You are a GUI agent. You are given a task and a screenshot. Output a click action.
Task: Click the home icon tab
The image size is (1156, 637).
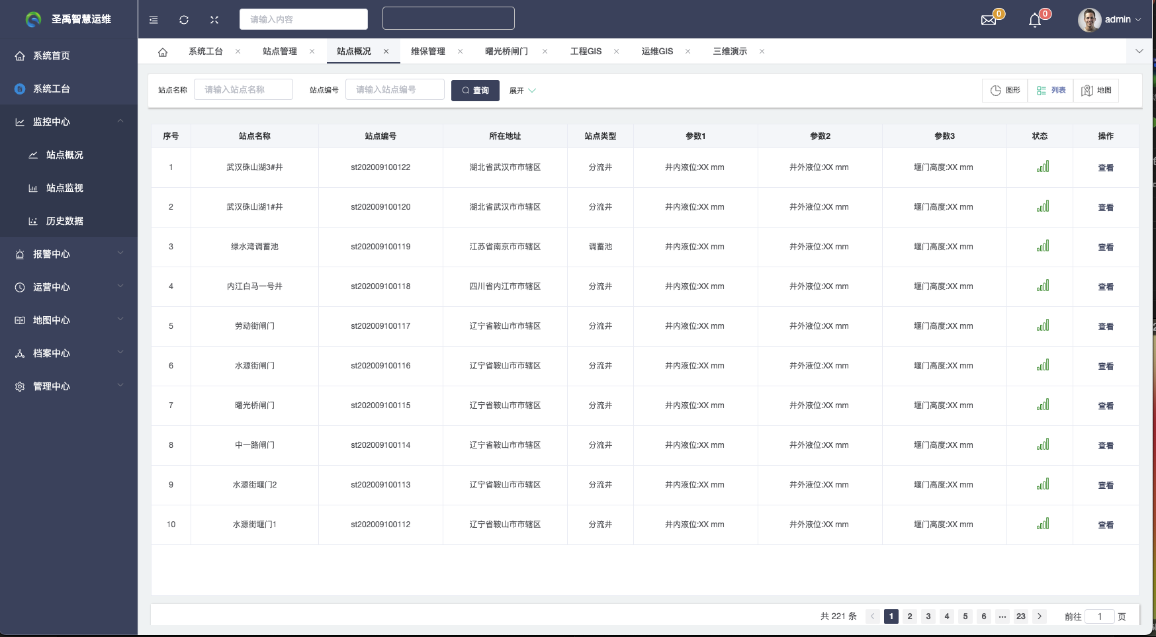coord(163,52)
